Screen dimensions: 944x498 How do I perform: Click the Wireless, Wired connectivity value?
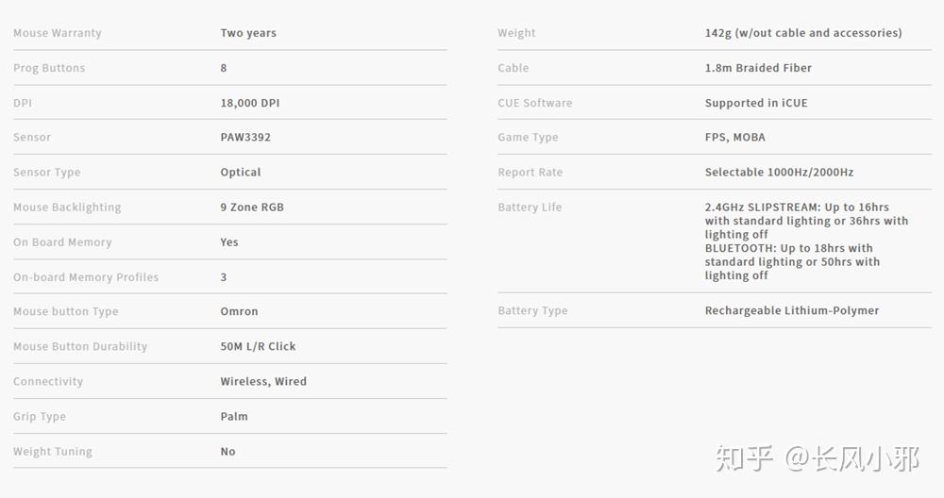(263, 381)
